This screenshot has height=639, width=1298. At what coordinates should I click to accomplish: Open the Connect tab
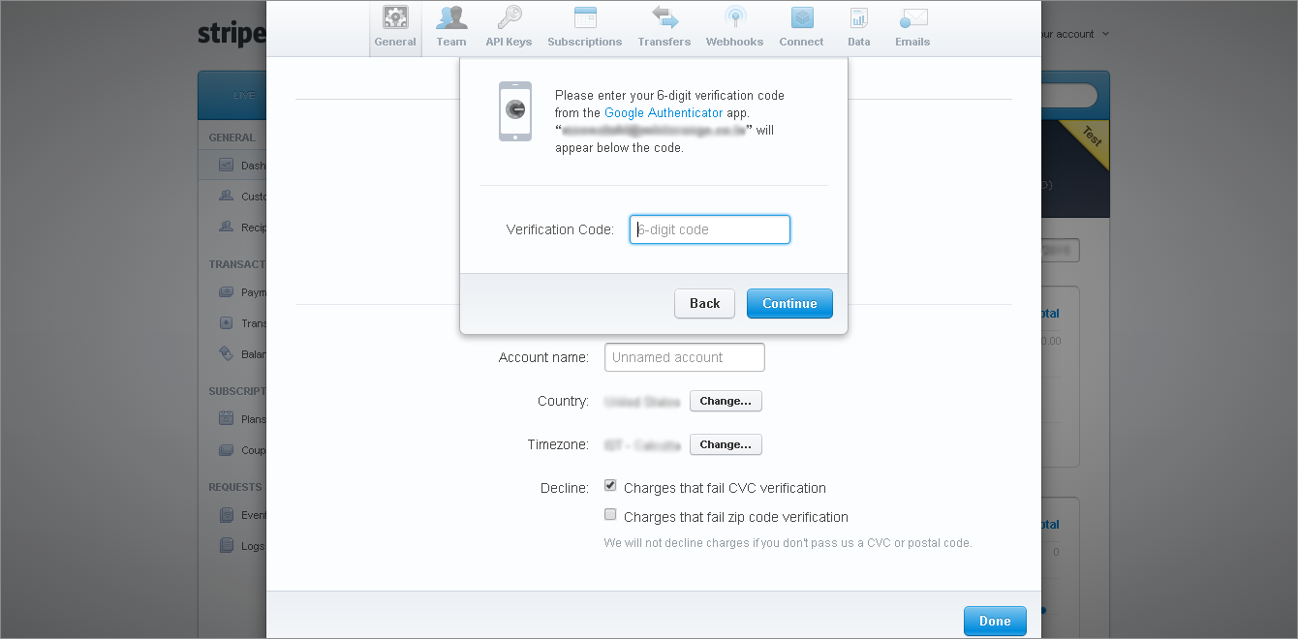(801, 27)
